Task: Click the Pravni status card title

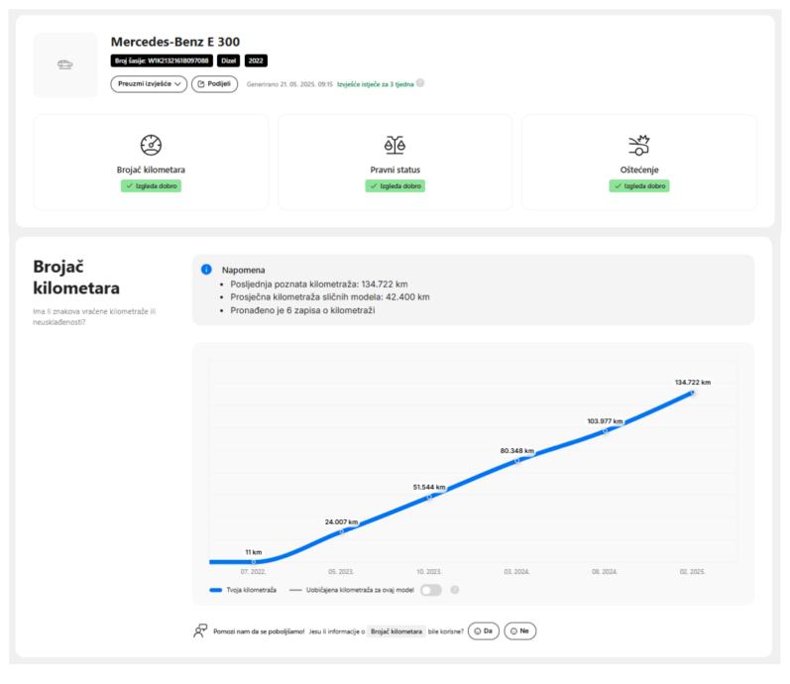Action: point(395,170)
